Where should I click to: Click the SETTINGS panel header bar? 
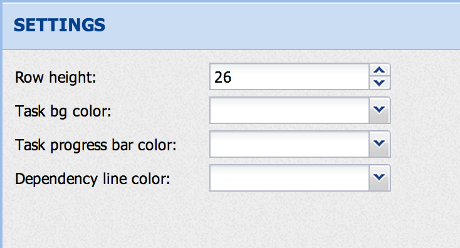[x=231, y=26]
